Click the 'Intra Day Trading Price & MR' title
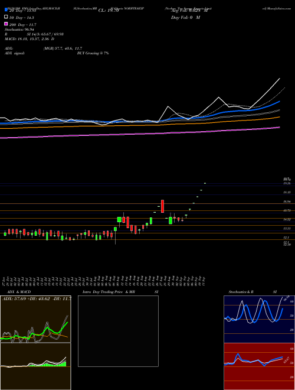This screenshot has width=295, height=390. [x=109, y=292]
